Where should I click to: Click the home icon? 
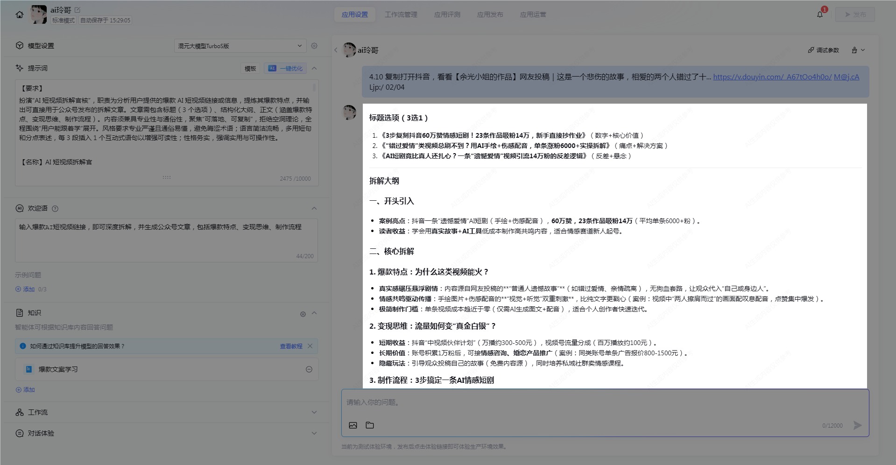coord(20,14)
